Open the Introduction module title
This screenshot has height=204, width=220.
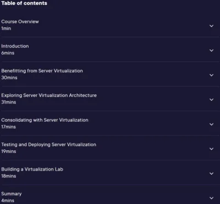[x=15, y=46]
